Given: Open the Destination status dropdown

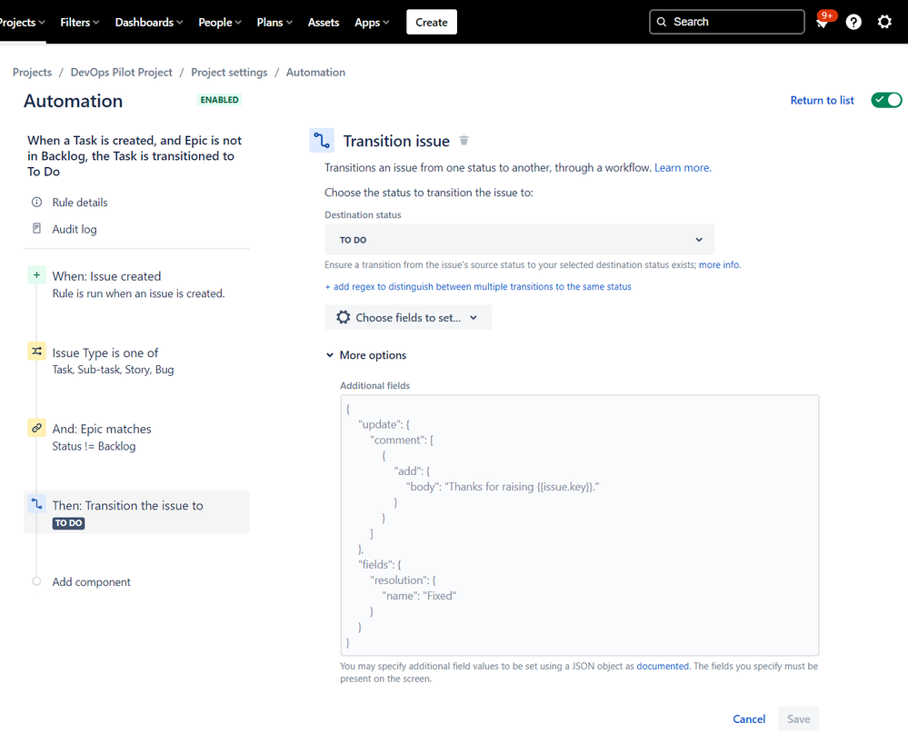Looking at the screenshot, I should [x=519, y=240].
